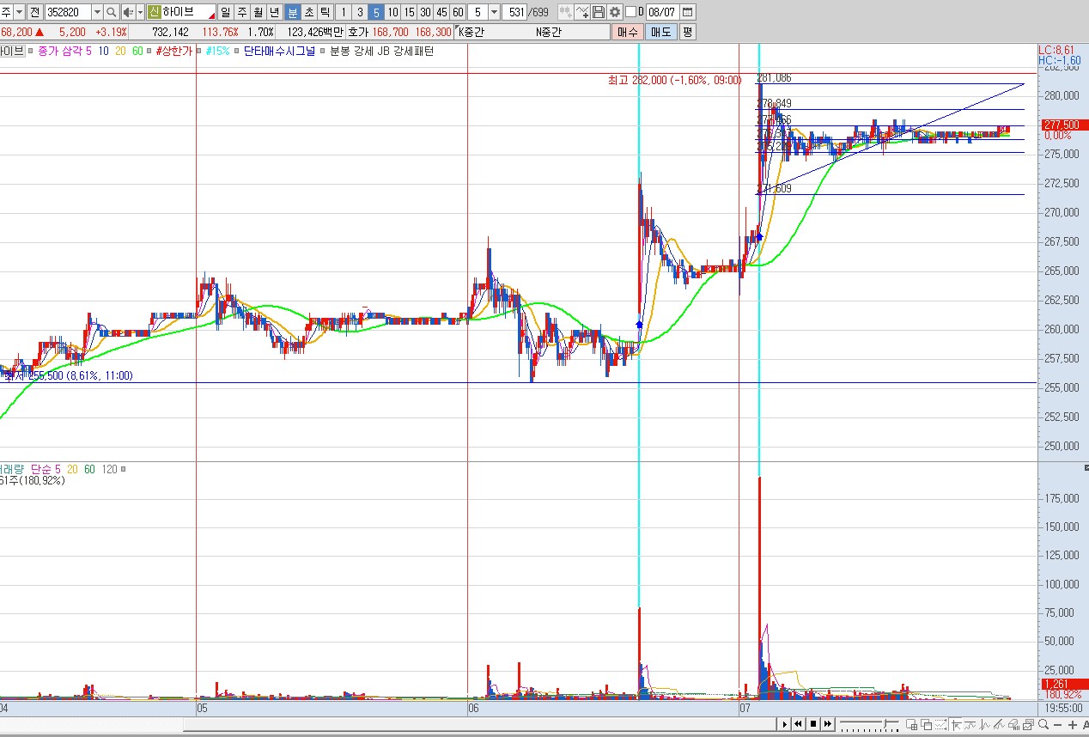Viewport: 1089px width, 737px height.
Task: Select the 30-minute interval button
Action: tap(425, 12)
